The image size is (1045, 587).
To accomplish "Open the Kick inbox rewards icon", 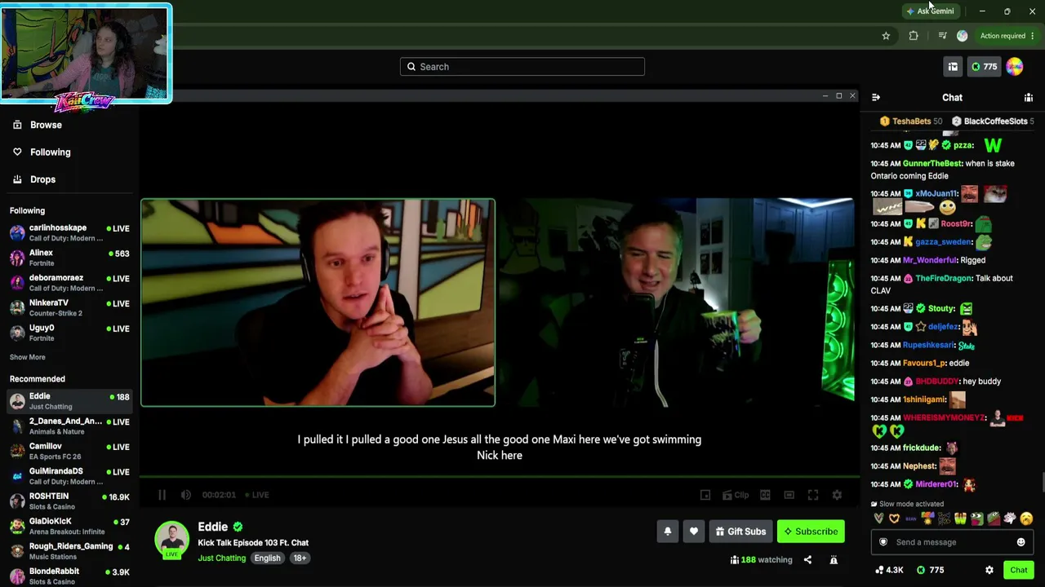I will (x=953, y=67).
